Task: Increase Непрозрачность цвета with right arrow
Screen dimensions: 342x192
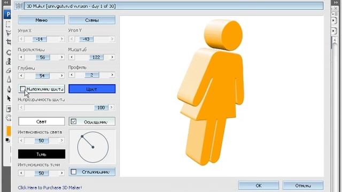Action: pyautogui.click(x=112, y=107)
